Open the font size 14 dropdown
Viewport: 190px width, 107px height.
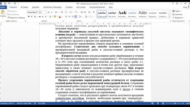46,12
